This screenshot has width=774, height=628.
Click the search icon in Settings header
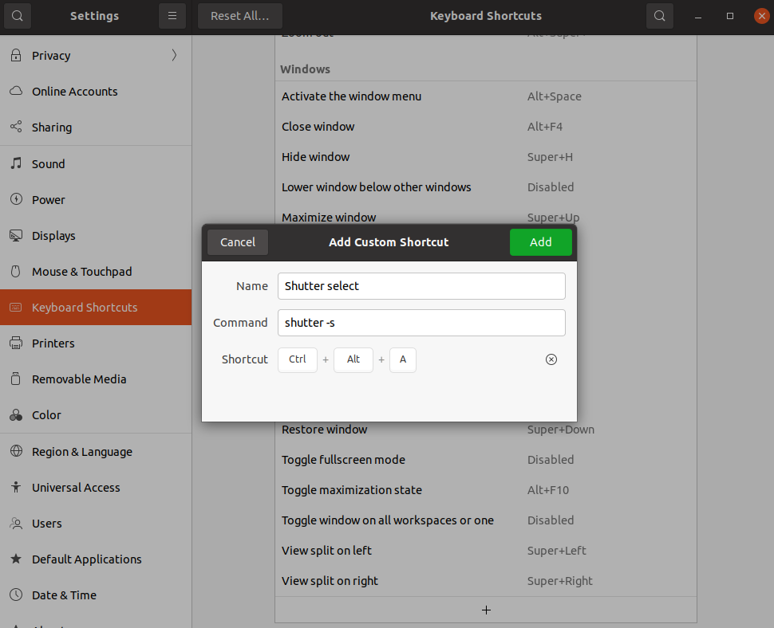coord(18,16)
